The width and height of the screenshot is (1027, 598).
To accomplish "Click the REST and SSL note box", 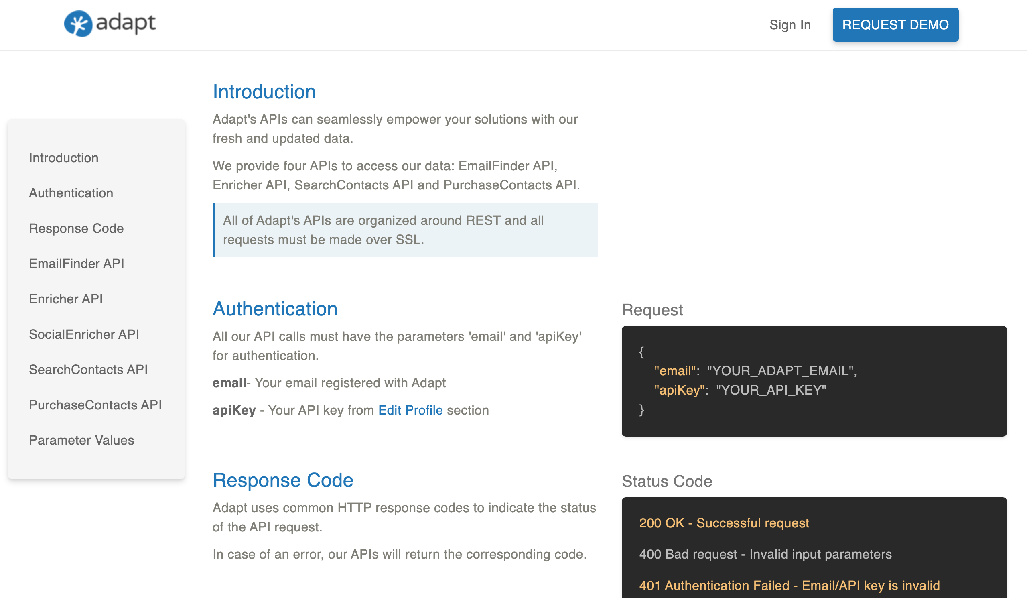I will (x=405, y=230).
